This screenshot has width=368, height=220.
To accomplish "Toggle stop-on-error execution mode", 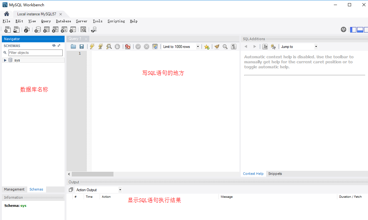I will [x=128, y=46].
